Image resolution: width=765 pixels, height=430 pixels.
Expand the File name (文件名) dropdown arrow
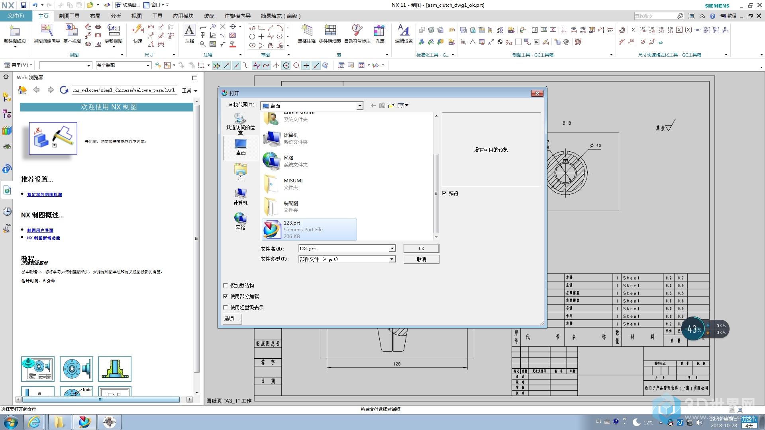(x=392, y=248)
